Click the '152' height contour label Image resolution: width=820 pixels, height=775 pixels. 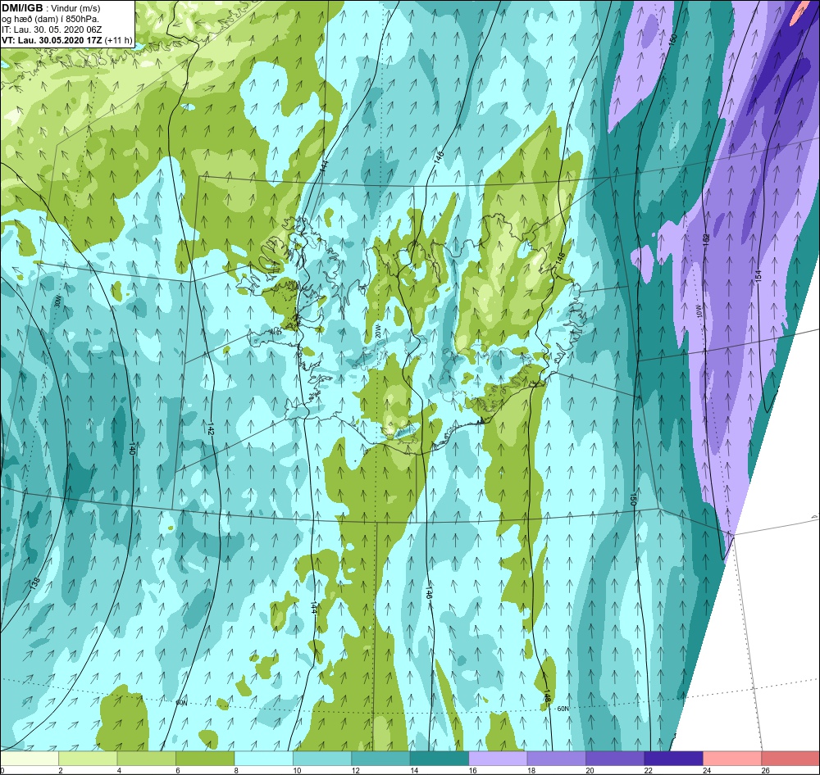tap(706, 240)
